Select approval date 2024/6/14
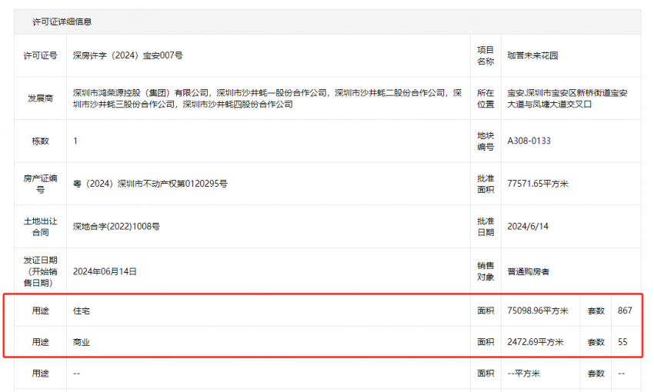Image resolution: width=654 pixels, height=392 pixels. point(528,227)
